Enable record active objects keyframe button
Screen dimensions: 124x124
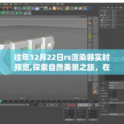(x=68, y=105)
